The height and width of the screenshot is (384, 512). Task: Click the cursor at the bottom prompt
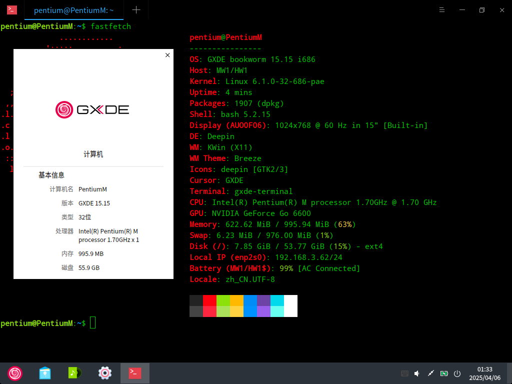[x=92, y=322]
